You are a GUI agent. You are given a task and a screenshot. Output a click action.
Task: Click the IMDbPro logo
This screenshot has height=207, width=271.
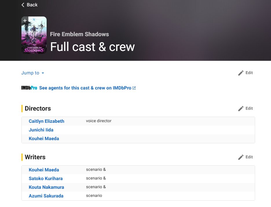(29, 88)
